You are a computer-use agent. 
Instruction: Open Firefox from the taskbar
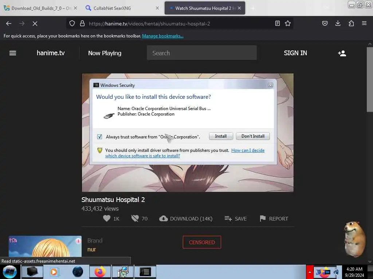pyautogui.click(x=100, y=272)
